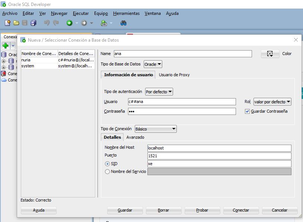Click the green Back navigation icon
The width and height of the screenshot is (303, 222).
[x=69, y=23]
